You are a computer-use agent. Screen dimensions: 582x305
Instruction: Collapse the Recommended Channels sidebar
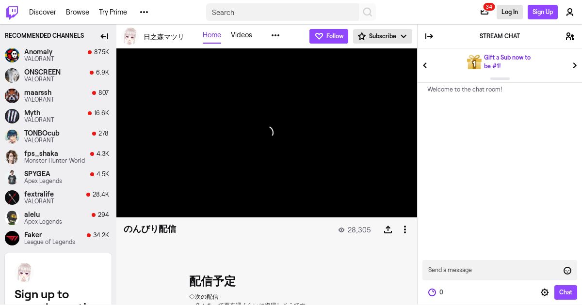(104, 36)
